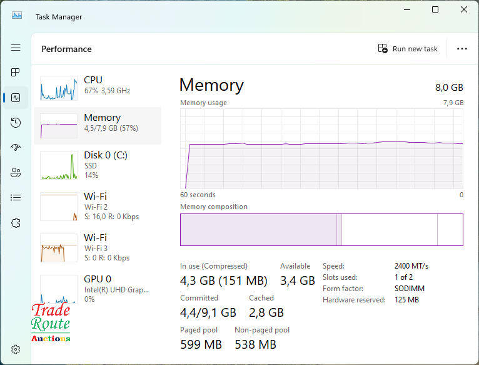
Task: Select the Wi-Fi 2 network entry
Action: click(x=97, y=207)
